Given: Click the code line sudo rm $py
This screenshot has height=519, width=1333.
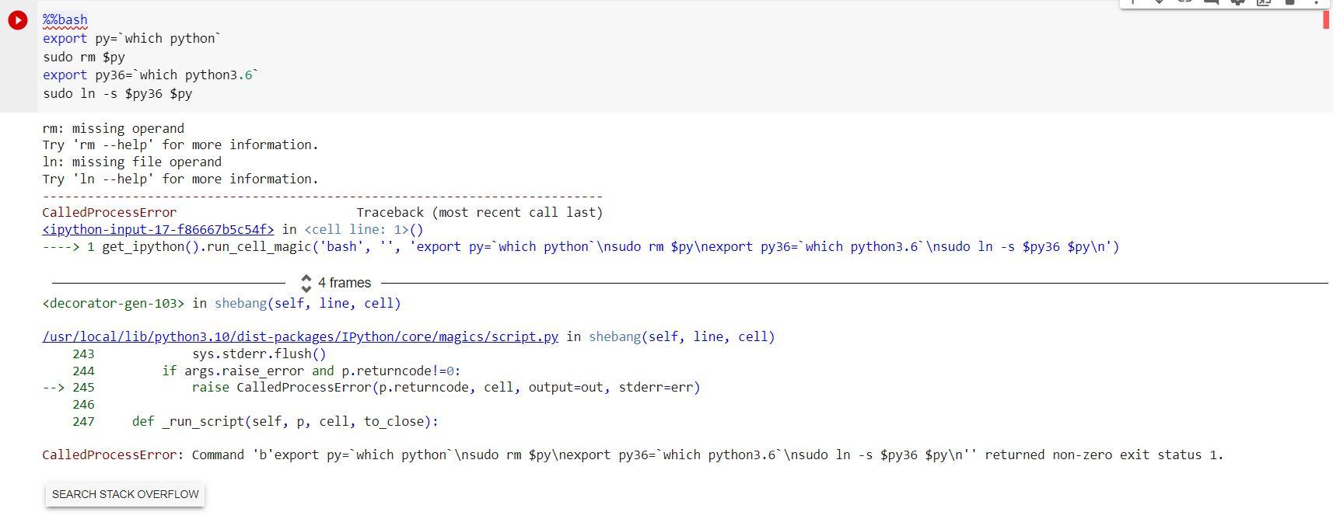Looking at the screenshot, I should pos(84,57).
